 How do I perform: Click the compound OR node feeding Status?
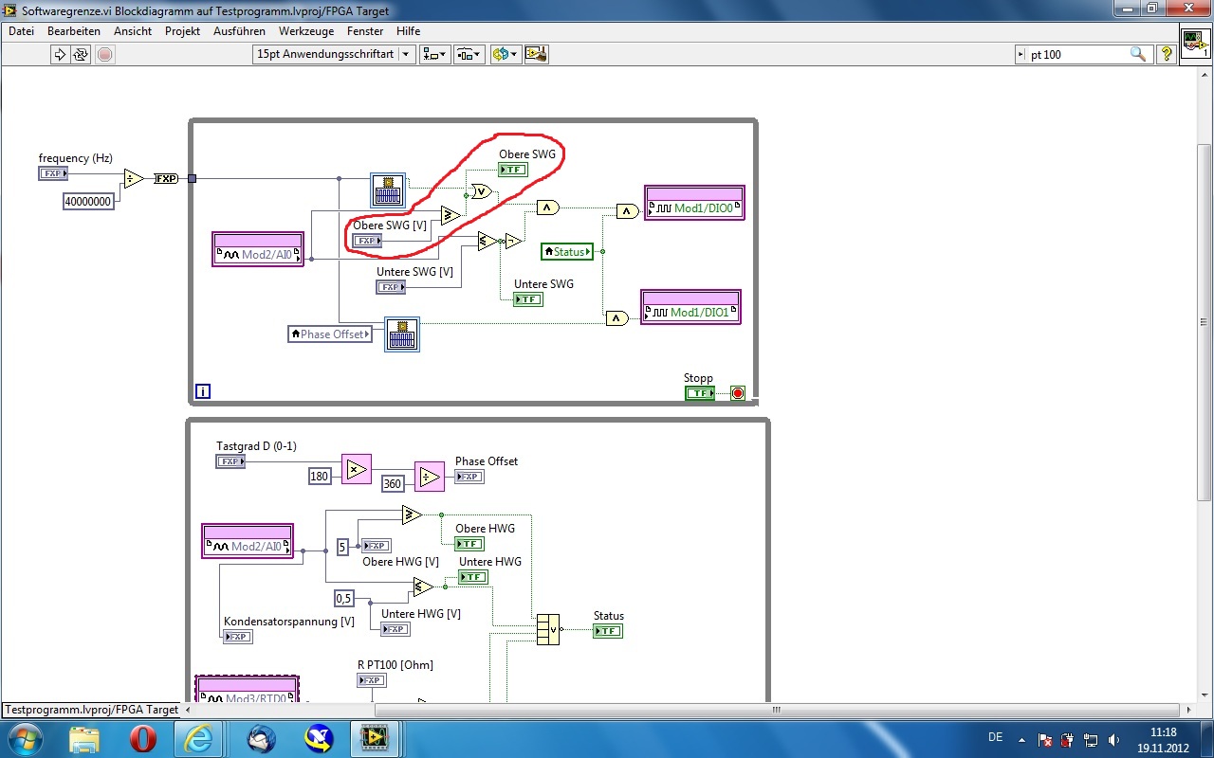548,629
